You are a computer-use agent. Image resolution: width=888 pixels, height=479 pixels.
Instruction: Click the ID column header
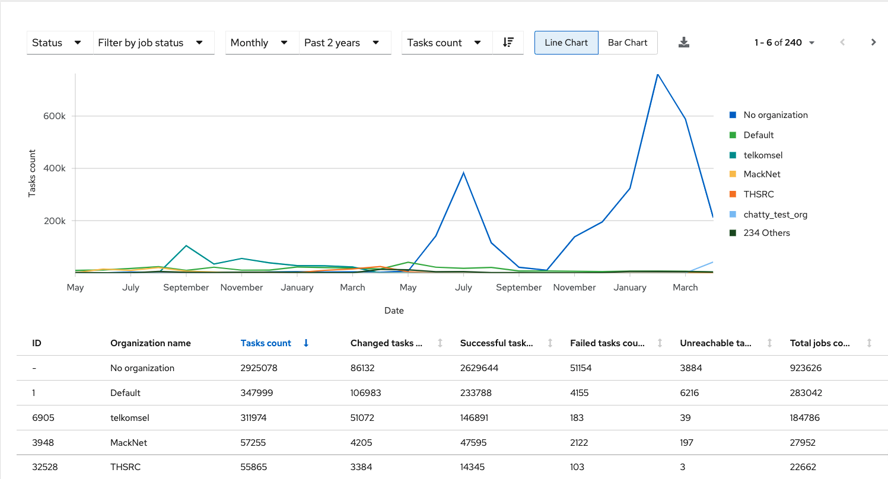[37, 343]
